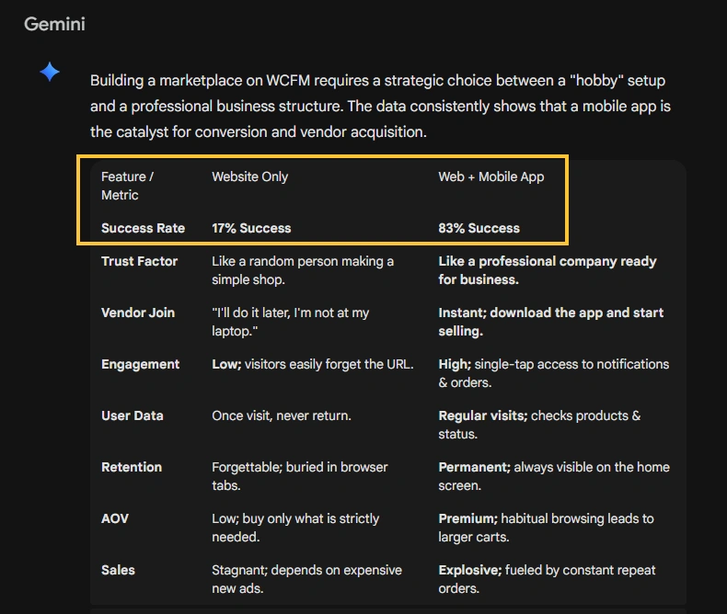
Task: Click the "Instant; download the app" cell
Action: tap(550, 322)
